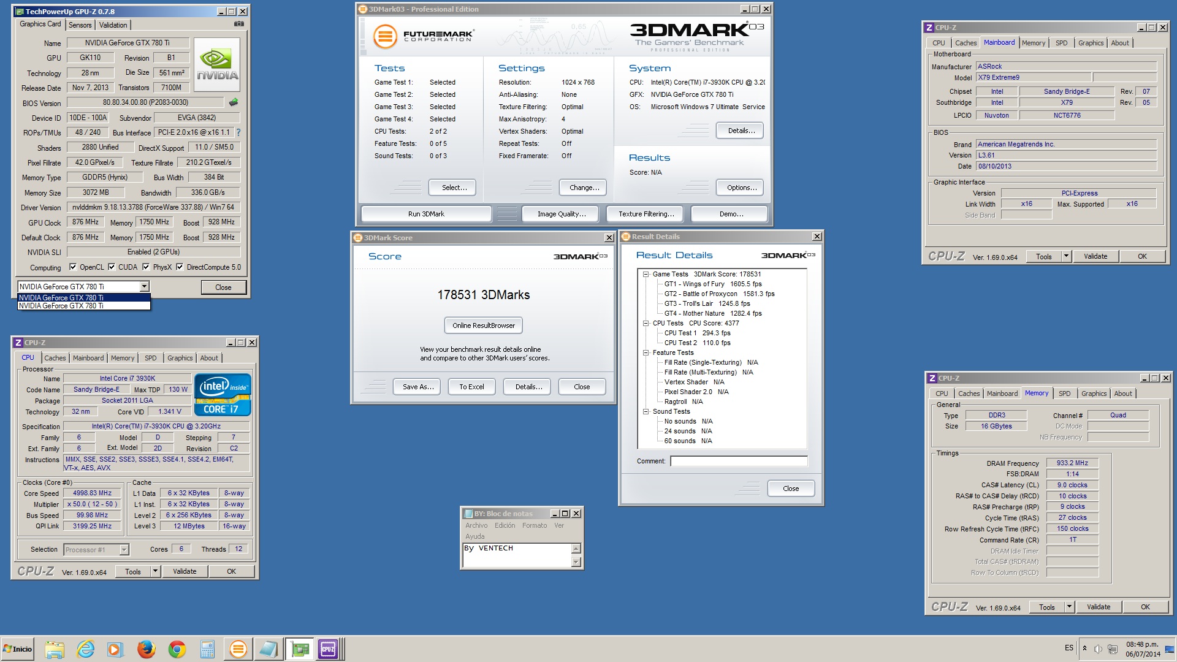
Task: Click the system Details button in 3DMark03
Action: (741, 131)
